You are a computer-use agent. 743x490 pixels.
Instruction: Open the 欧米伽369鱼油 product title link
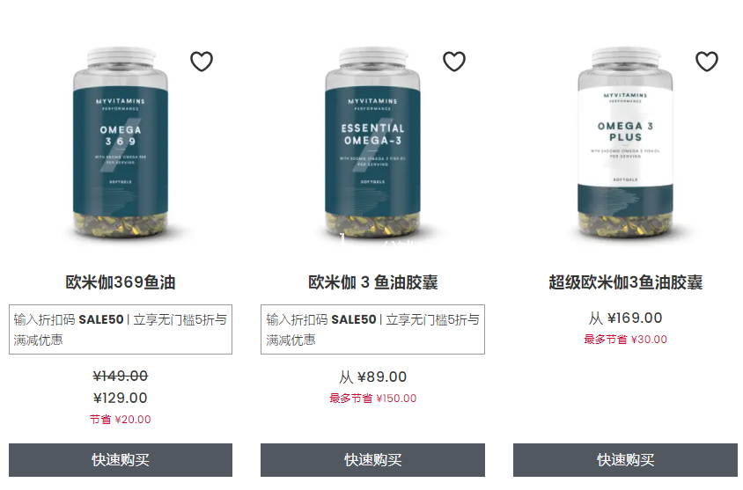click(x=121, y=282)
